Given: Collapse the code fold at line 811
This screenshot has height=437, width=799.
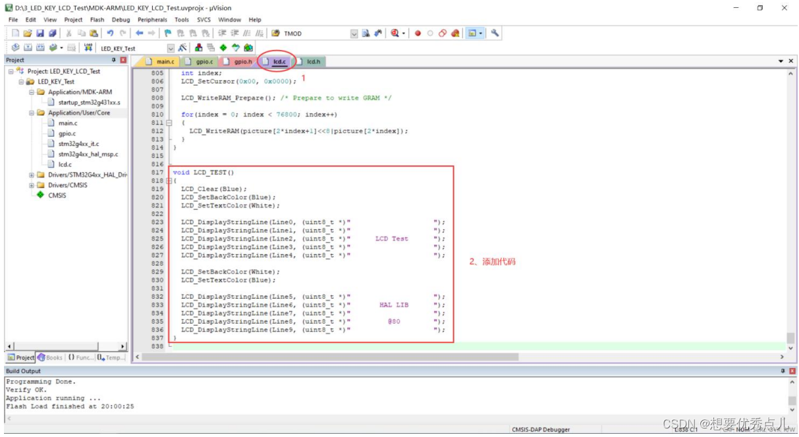Looking at the screenshot, I should tap(169, 123).
